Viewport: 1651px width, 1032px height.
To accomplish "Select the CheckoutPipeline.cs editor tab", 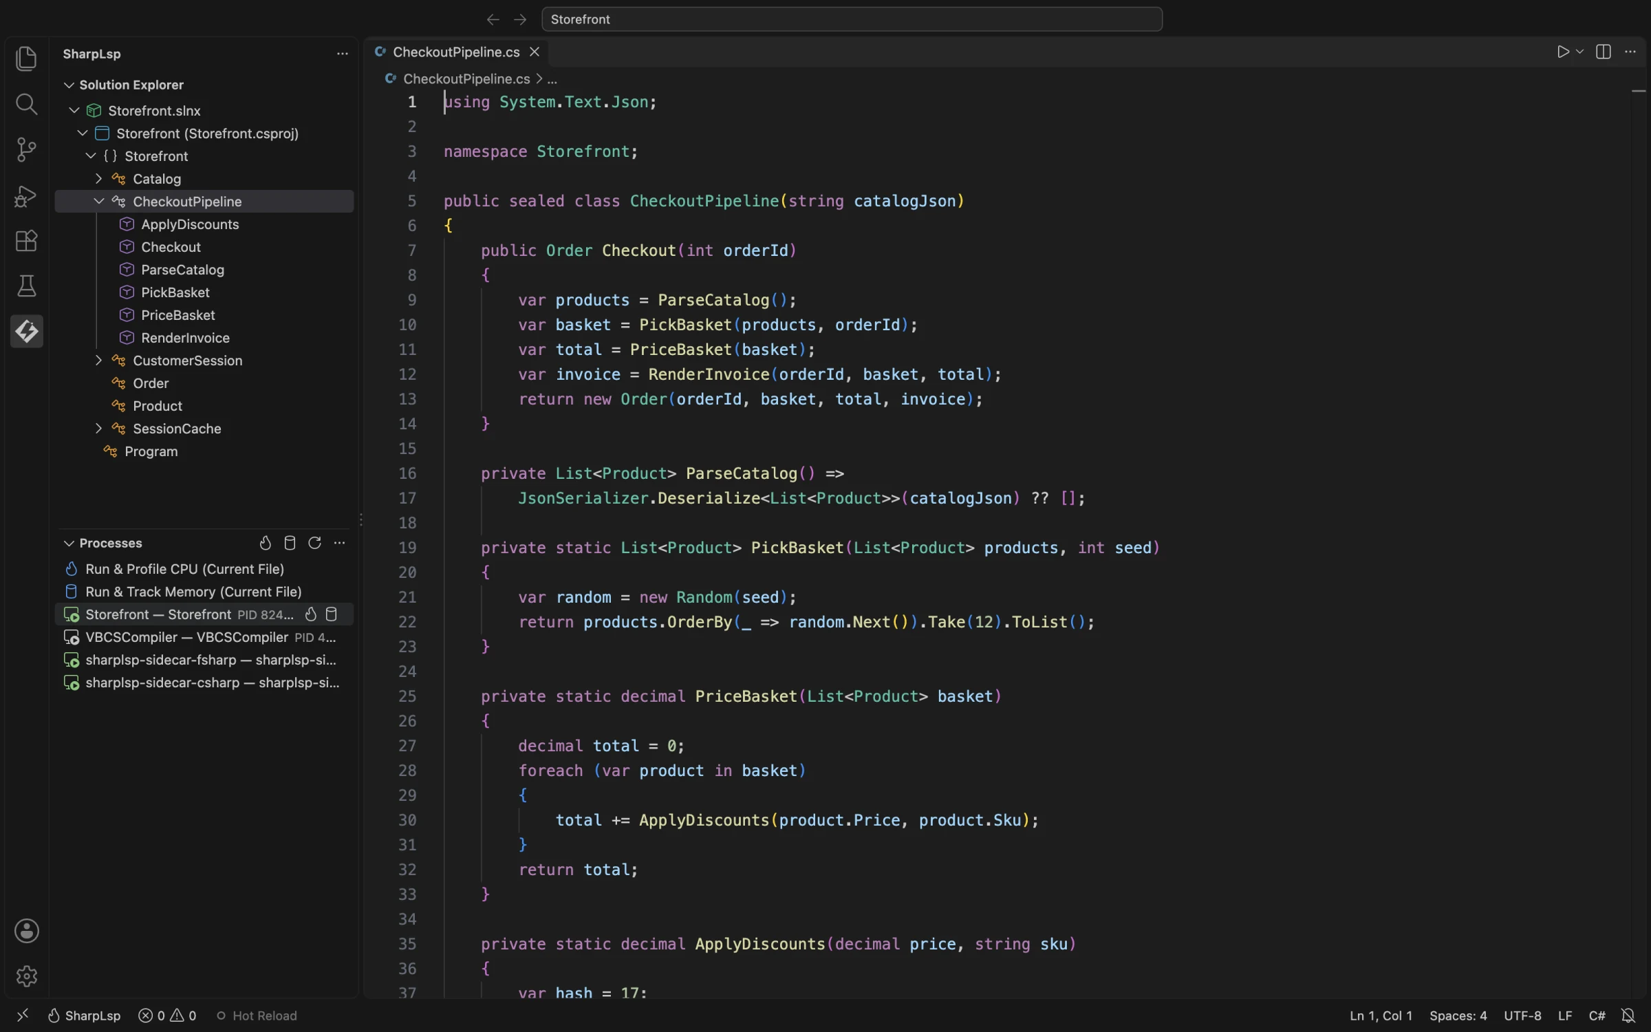I will tap(456, 52).
